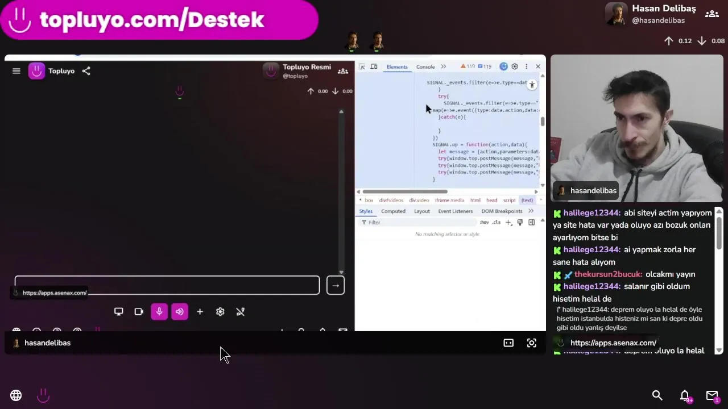Start screen sharing with the monitor icon

[118, 311]
